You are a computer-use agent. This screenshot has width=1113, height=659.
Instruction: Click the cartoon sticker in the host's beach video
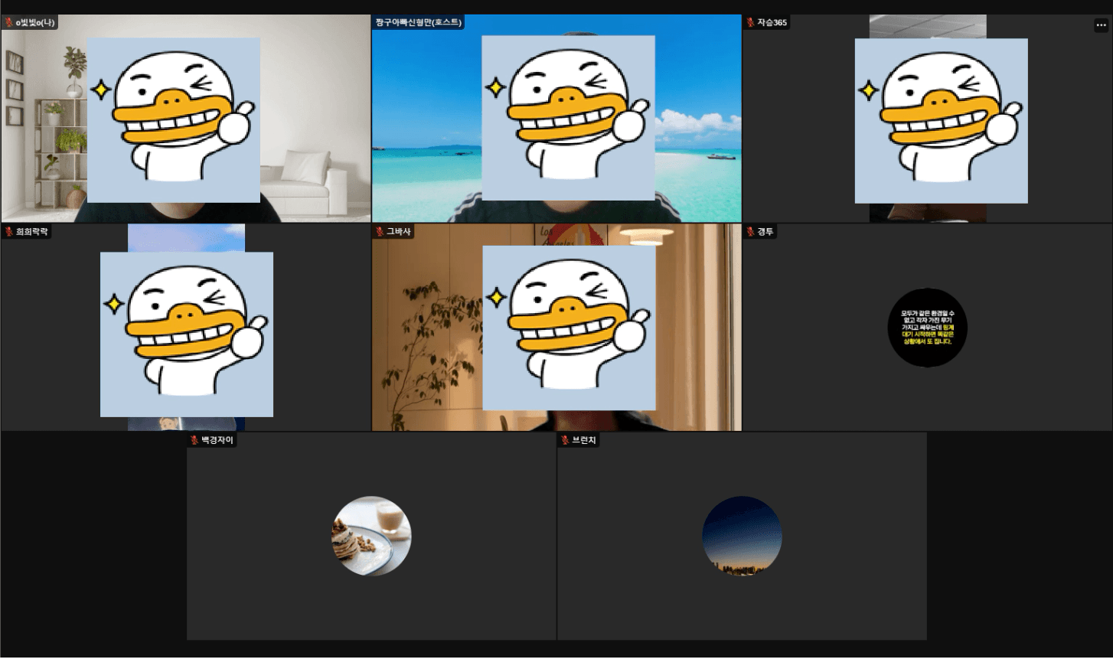coord(568,118)
